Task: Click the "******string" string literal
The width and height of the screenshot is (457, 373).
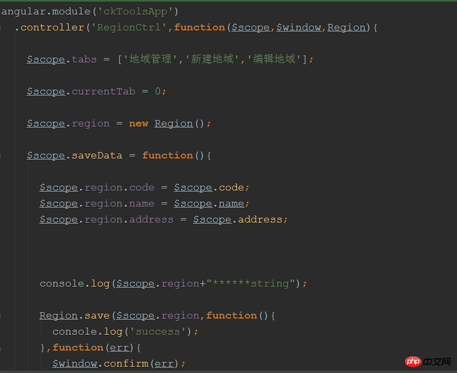Action: [251, 283]
